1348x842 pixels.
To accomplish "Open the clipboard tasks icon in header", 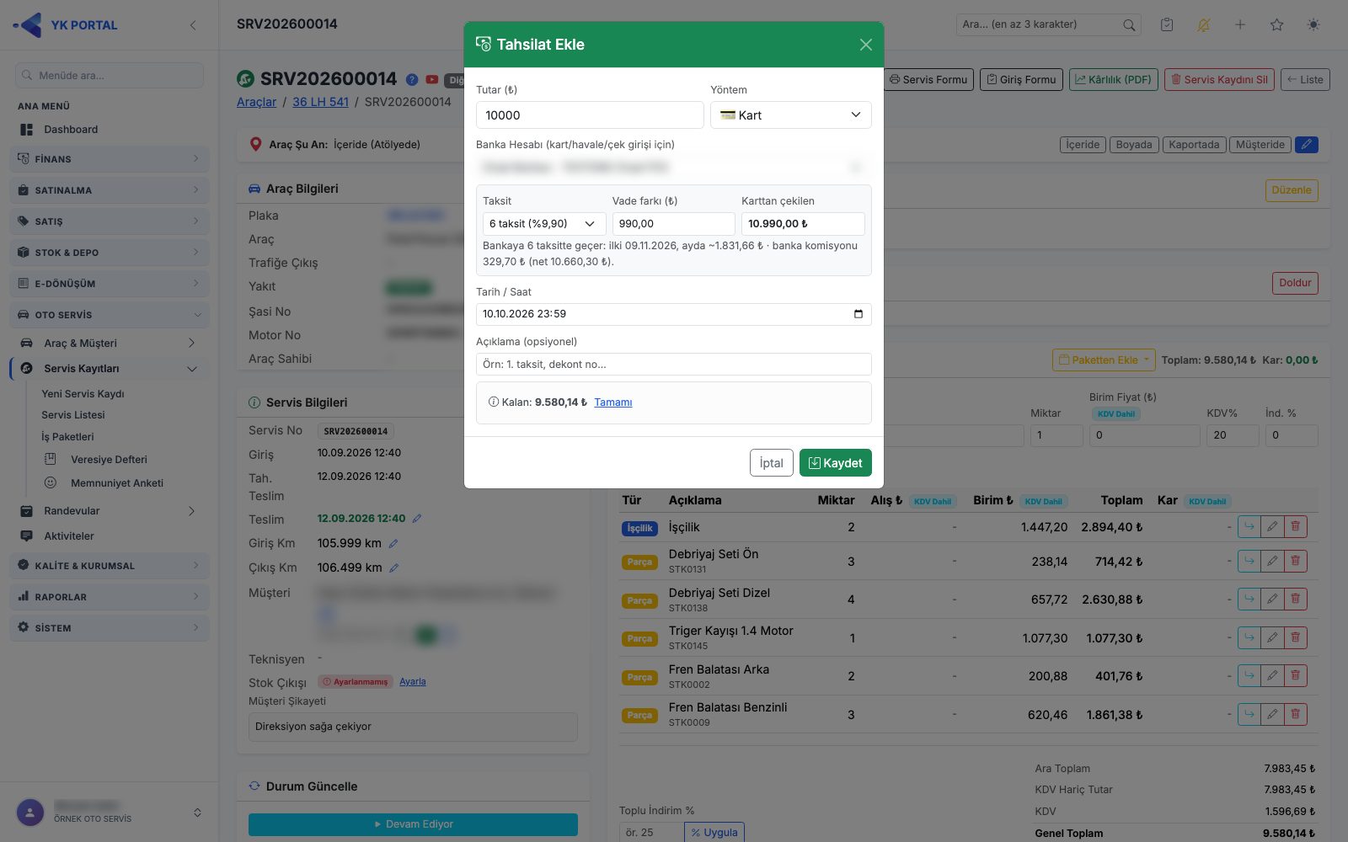I will pos(1167,25).
